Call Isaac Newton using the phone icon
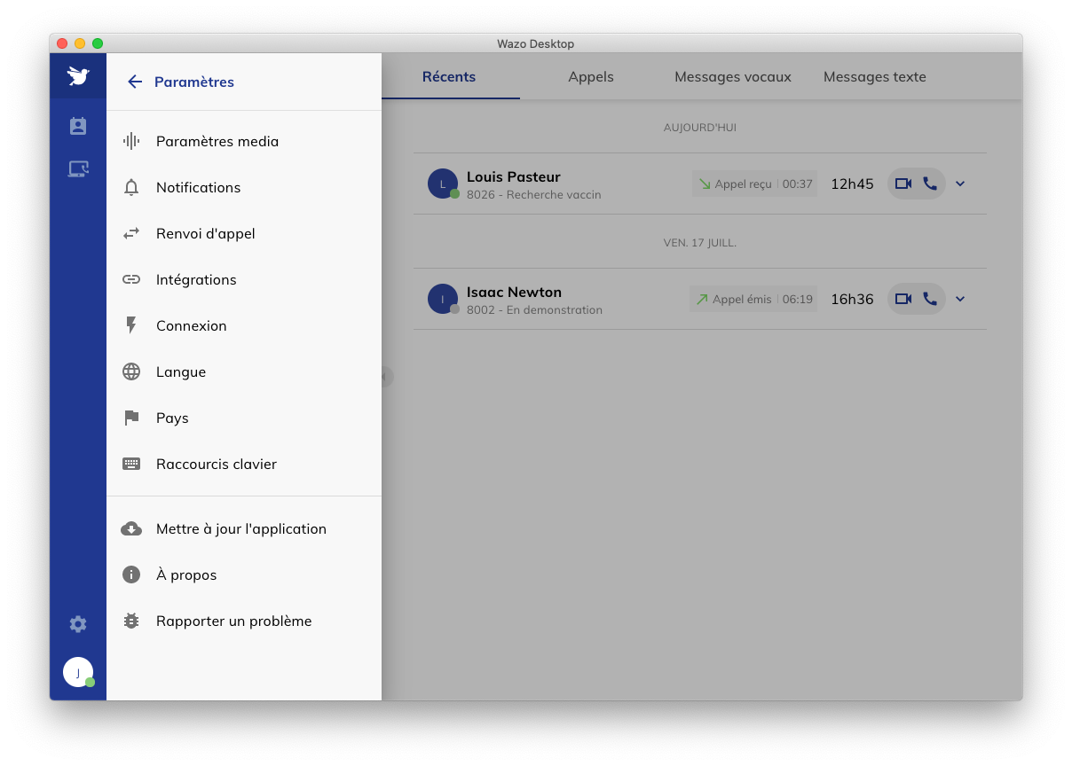1072x766 pixels. tap(930, 299)
